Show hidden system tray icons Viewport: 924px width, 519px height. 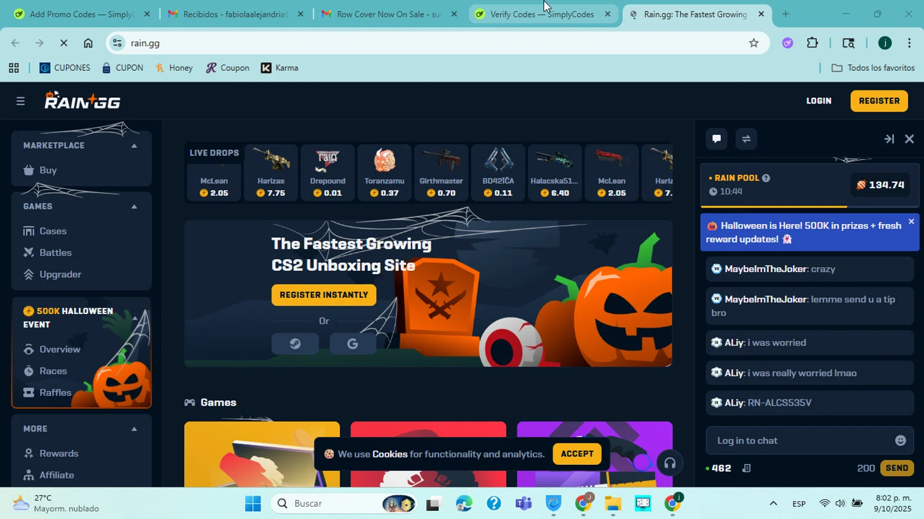pos(773,504)
